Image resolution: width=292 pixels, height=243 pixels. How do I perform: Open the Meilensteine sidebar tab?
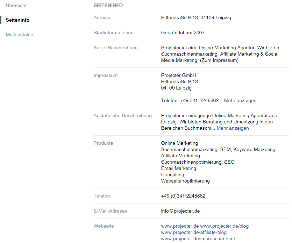tap(20, 35)
